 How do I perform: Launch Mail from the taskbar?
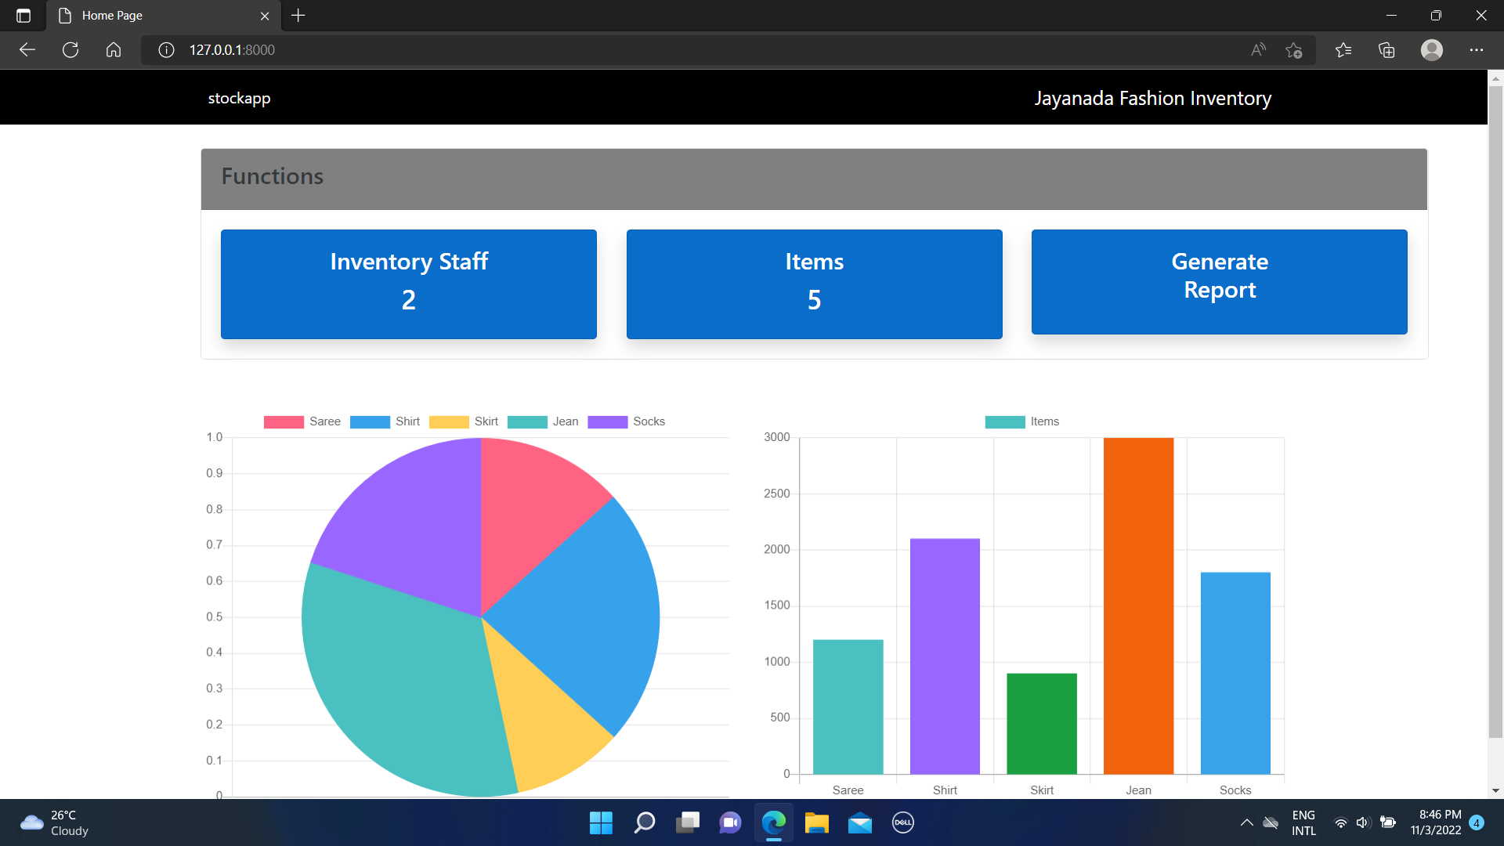859,822
